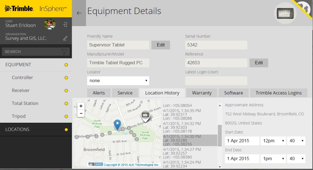Click the empty Latest Login field
313x170 pixels.
click(x=216, y=81)
